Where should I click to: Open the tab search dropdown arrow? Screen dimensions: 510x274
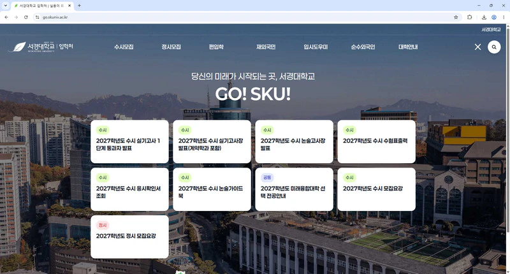pyautogui.click(x=6, y=6)
